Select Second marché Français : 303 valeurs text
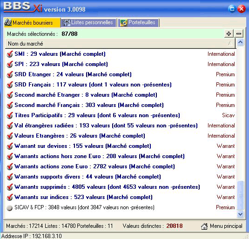This screenshot has width=249, height=239. (x=89, y=105)
